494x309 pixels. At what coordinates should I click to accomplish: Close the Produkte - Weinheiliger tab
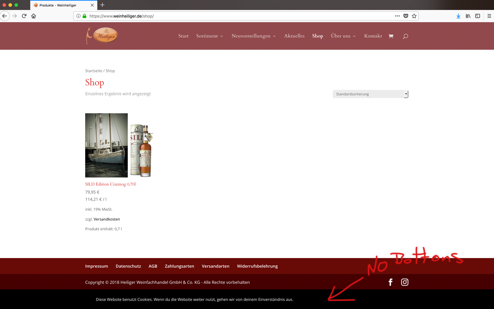tap(92, 5)
